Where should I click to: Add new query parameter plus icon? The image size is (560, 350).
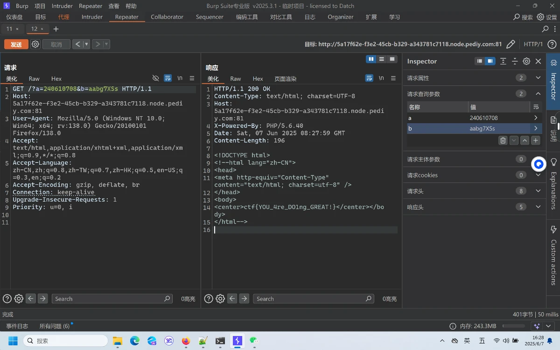(x=536, y=140)
